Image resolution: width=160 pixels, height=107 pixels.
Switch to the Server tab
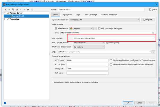[x=55, y=15]
